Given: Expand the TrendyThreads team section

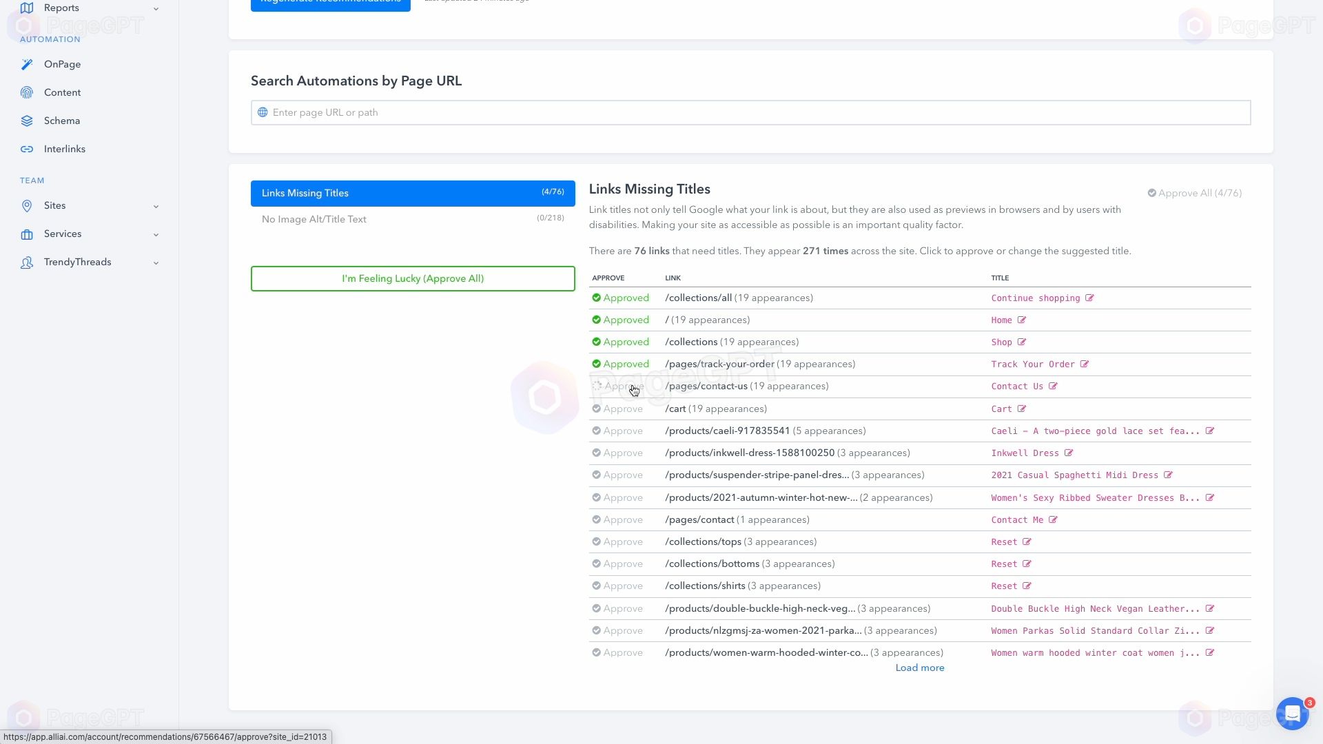Looking at the screenshot, I should pos(154,262).
